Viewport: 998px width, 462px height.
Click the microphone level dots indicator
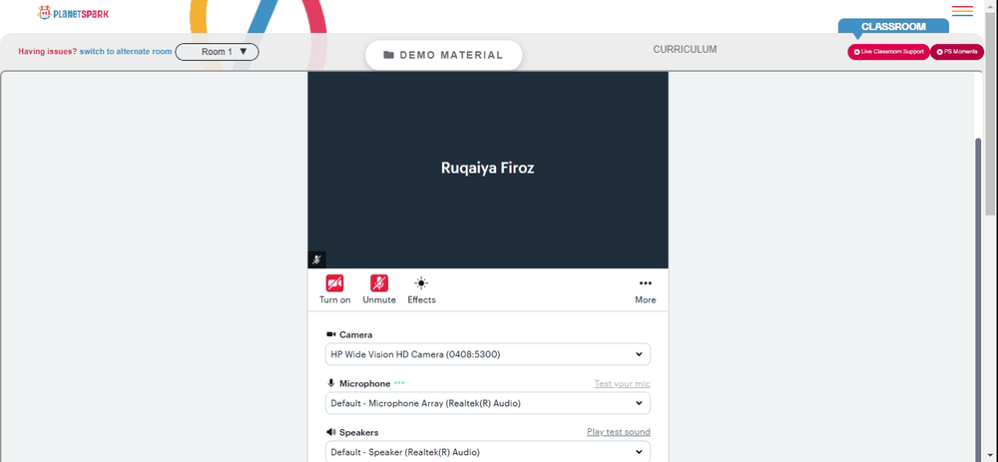(399, 383)
